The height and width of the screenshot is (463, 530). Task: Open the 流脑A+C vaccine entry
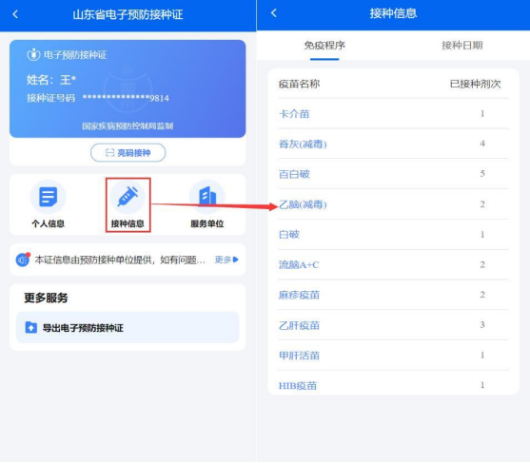[x=393, y=264]
